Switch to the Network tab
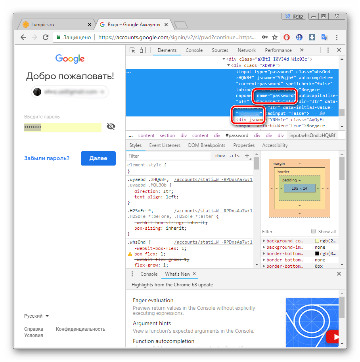This screenshot has height=362, width=360. (x=247, y=50)
